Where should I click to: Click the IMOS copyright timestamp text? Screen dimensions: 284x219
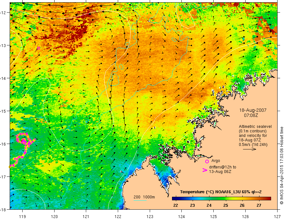coord(281,166)
